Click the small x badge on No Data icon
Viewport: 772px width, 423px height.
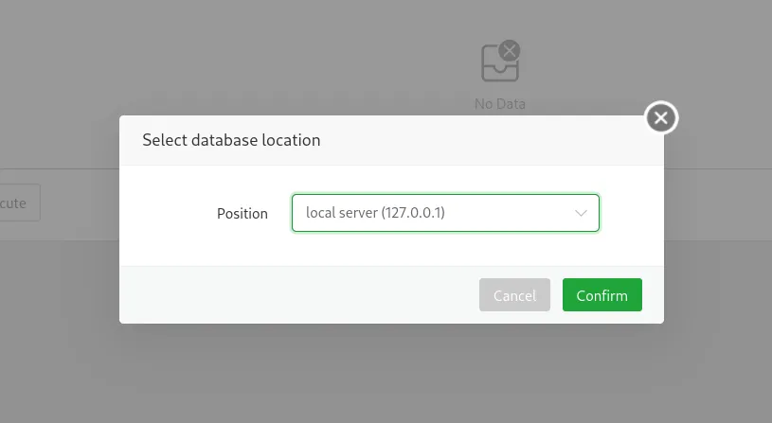tap(510, 50)
